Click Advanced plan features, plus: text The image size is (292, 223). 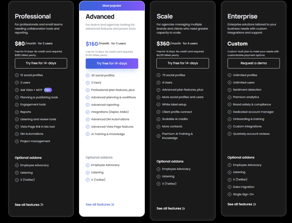[183, 90]
